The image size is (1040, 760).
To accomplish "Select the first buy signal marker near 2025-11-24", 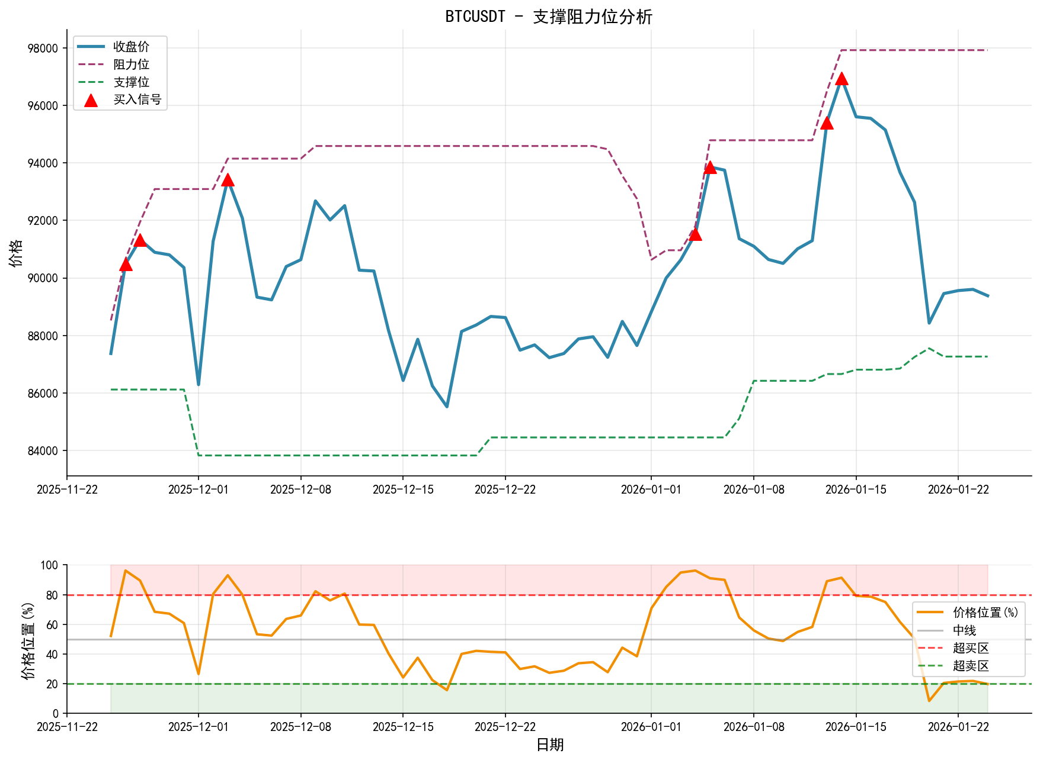I will pos(126,265).
